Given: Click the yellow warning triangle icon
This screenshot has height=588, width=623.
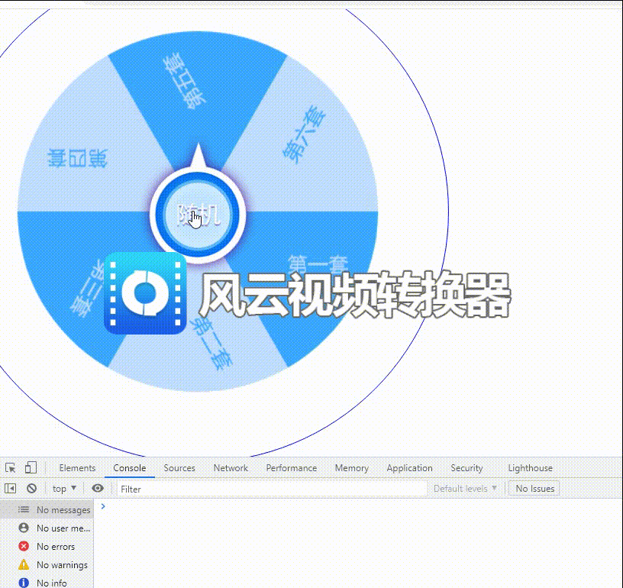Looking at the screenshot, I should pos(24,564).
